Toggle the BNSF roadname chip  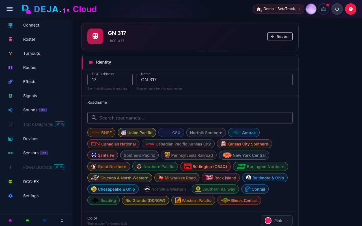coord(101,133)
